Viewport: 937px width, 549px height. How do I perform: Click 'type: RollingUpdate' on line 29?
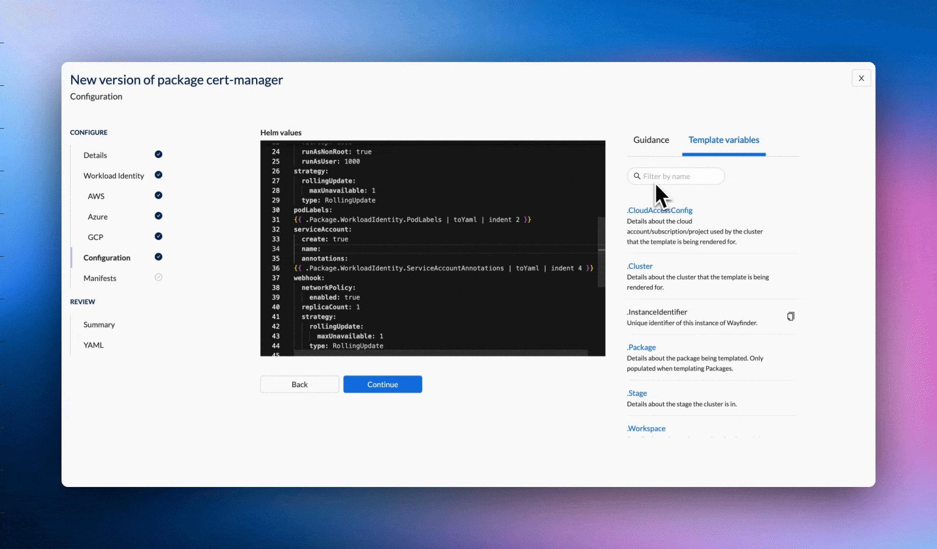click(338, 200)
